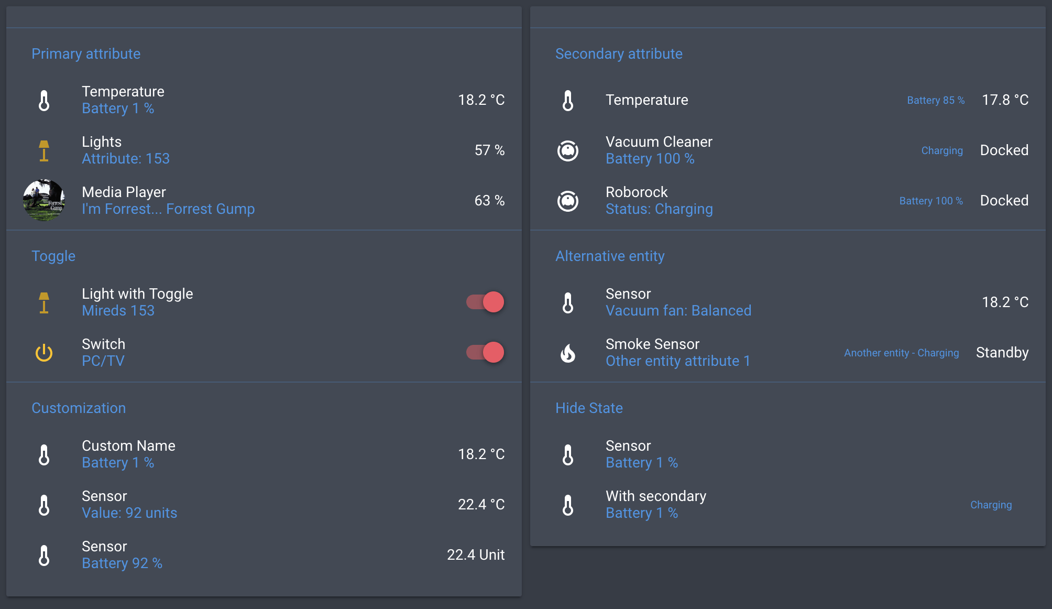The width and height of the screenshot is (1052, 609).
Task: Click the Custom Name thermometer icon
Action: (44, 454)
